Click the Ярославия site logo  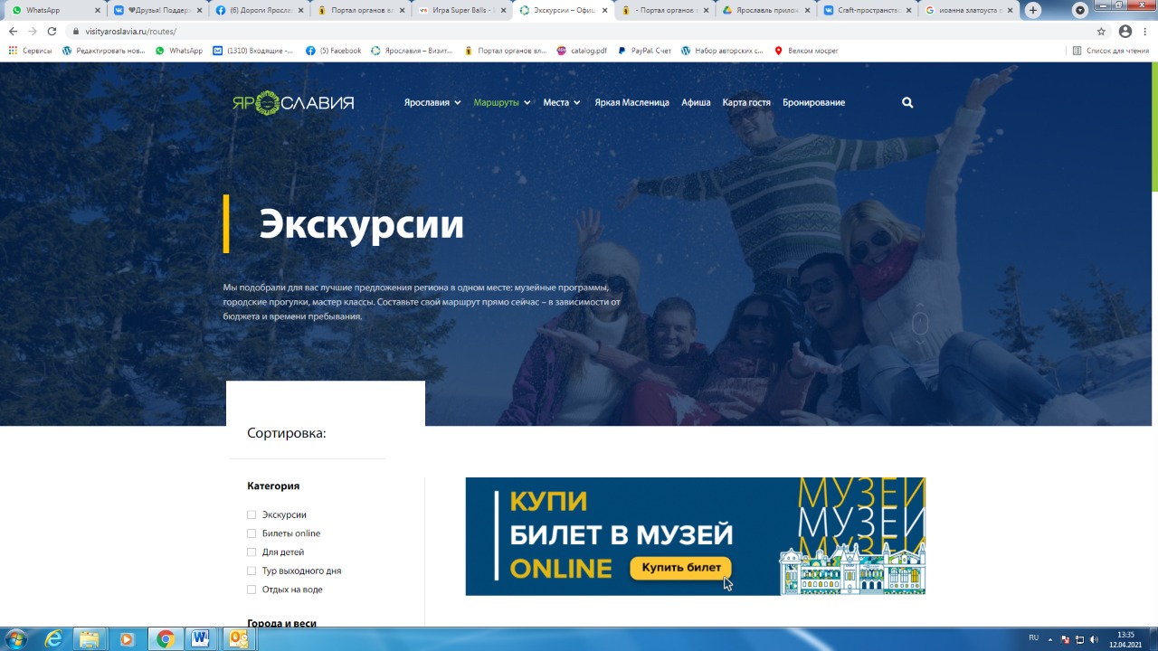(x=292, y=103)
